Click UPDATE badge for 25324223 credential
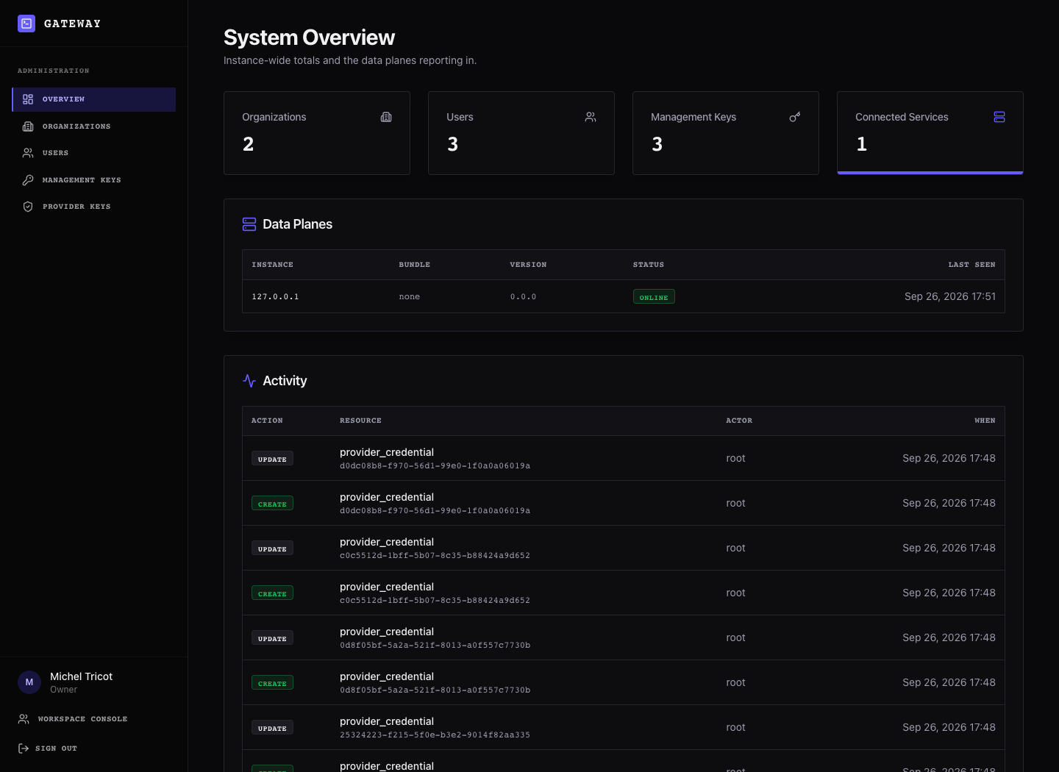Viewport: 1059px width, 772px height. pos(272,728)
